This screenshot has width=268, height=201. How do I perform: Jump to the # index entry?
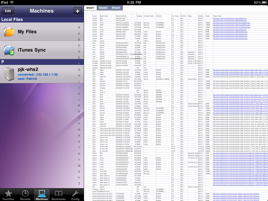click(x=79, y=27)
